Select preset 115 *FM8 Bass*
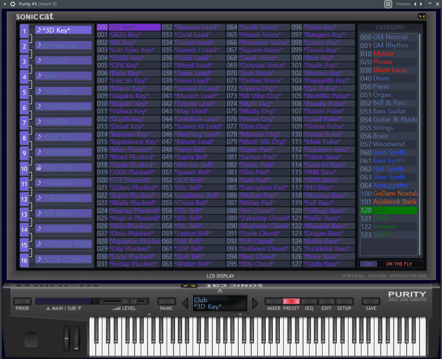The width and height of the screenshot is (442, 359). click(323, 172)
